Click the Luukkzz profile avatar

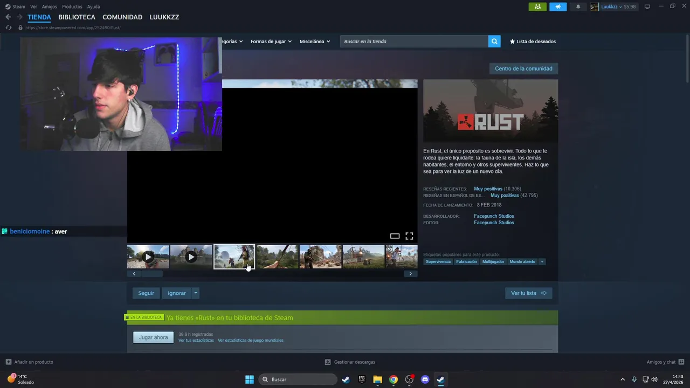click(595, 6)
